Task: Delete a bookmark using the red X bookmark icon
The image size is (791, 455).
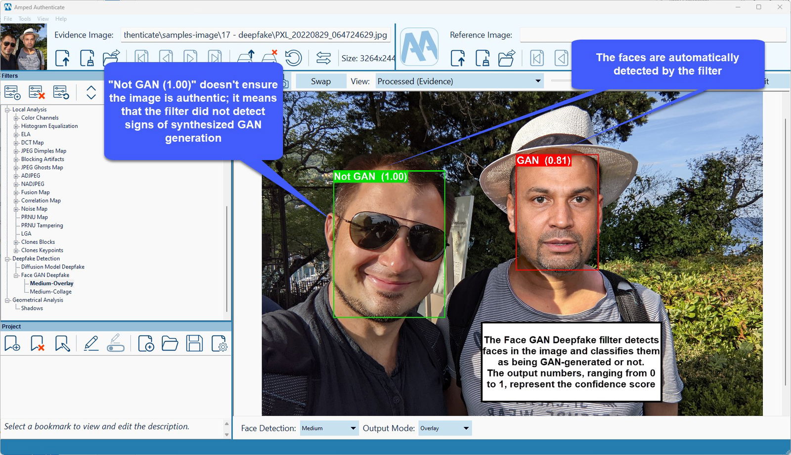Action: click(37, 343)
